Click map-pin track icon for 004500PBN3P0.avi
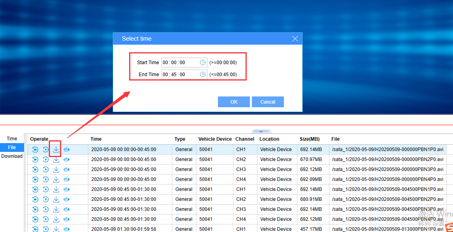453x232 pixels. click(x=67, y=209)
